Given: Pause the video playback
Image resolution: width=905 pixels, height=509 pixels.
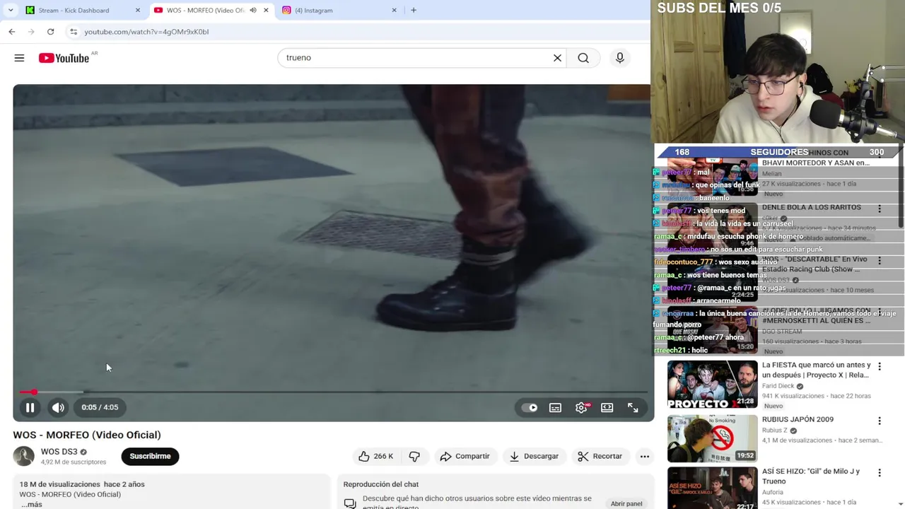Looking at the screenshot, I should coord(30,407).
